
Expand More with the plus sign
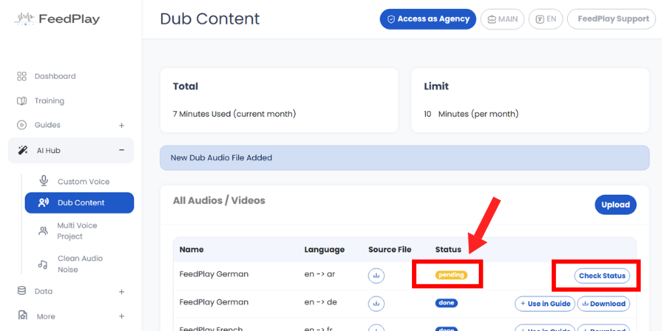(x=121, y=316)
